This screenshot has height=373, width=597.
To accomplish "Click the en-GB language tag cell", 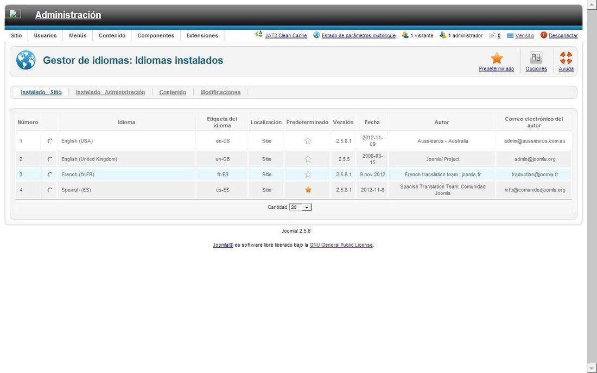I will pyautogui.click(x=223, y=159).
